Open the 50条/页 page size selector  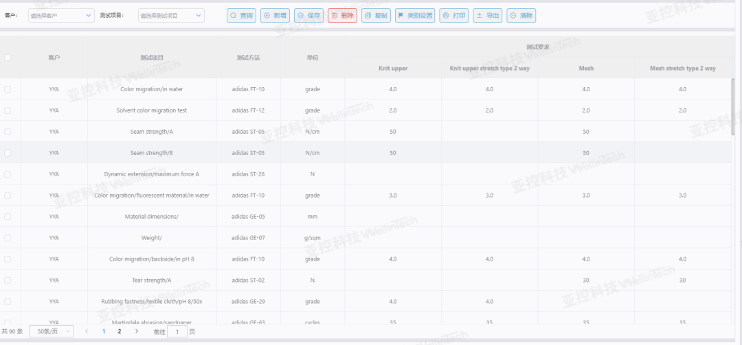point(51,331)
